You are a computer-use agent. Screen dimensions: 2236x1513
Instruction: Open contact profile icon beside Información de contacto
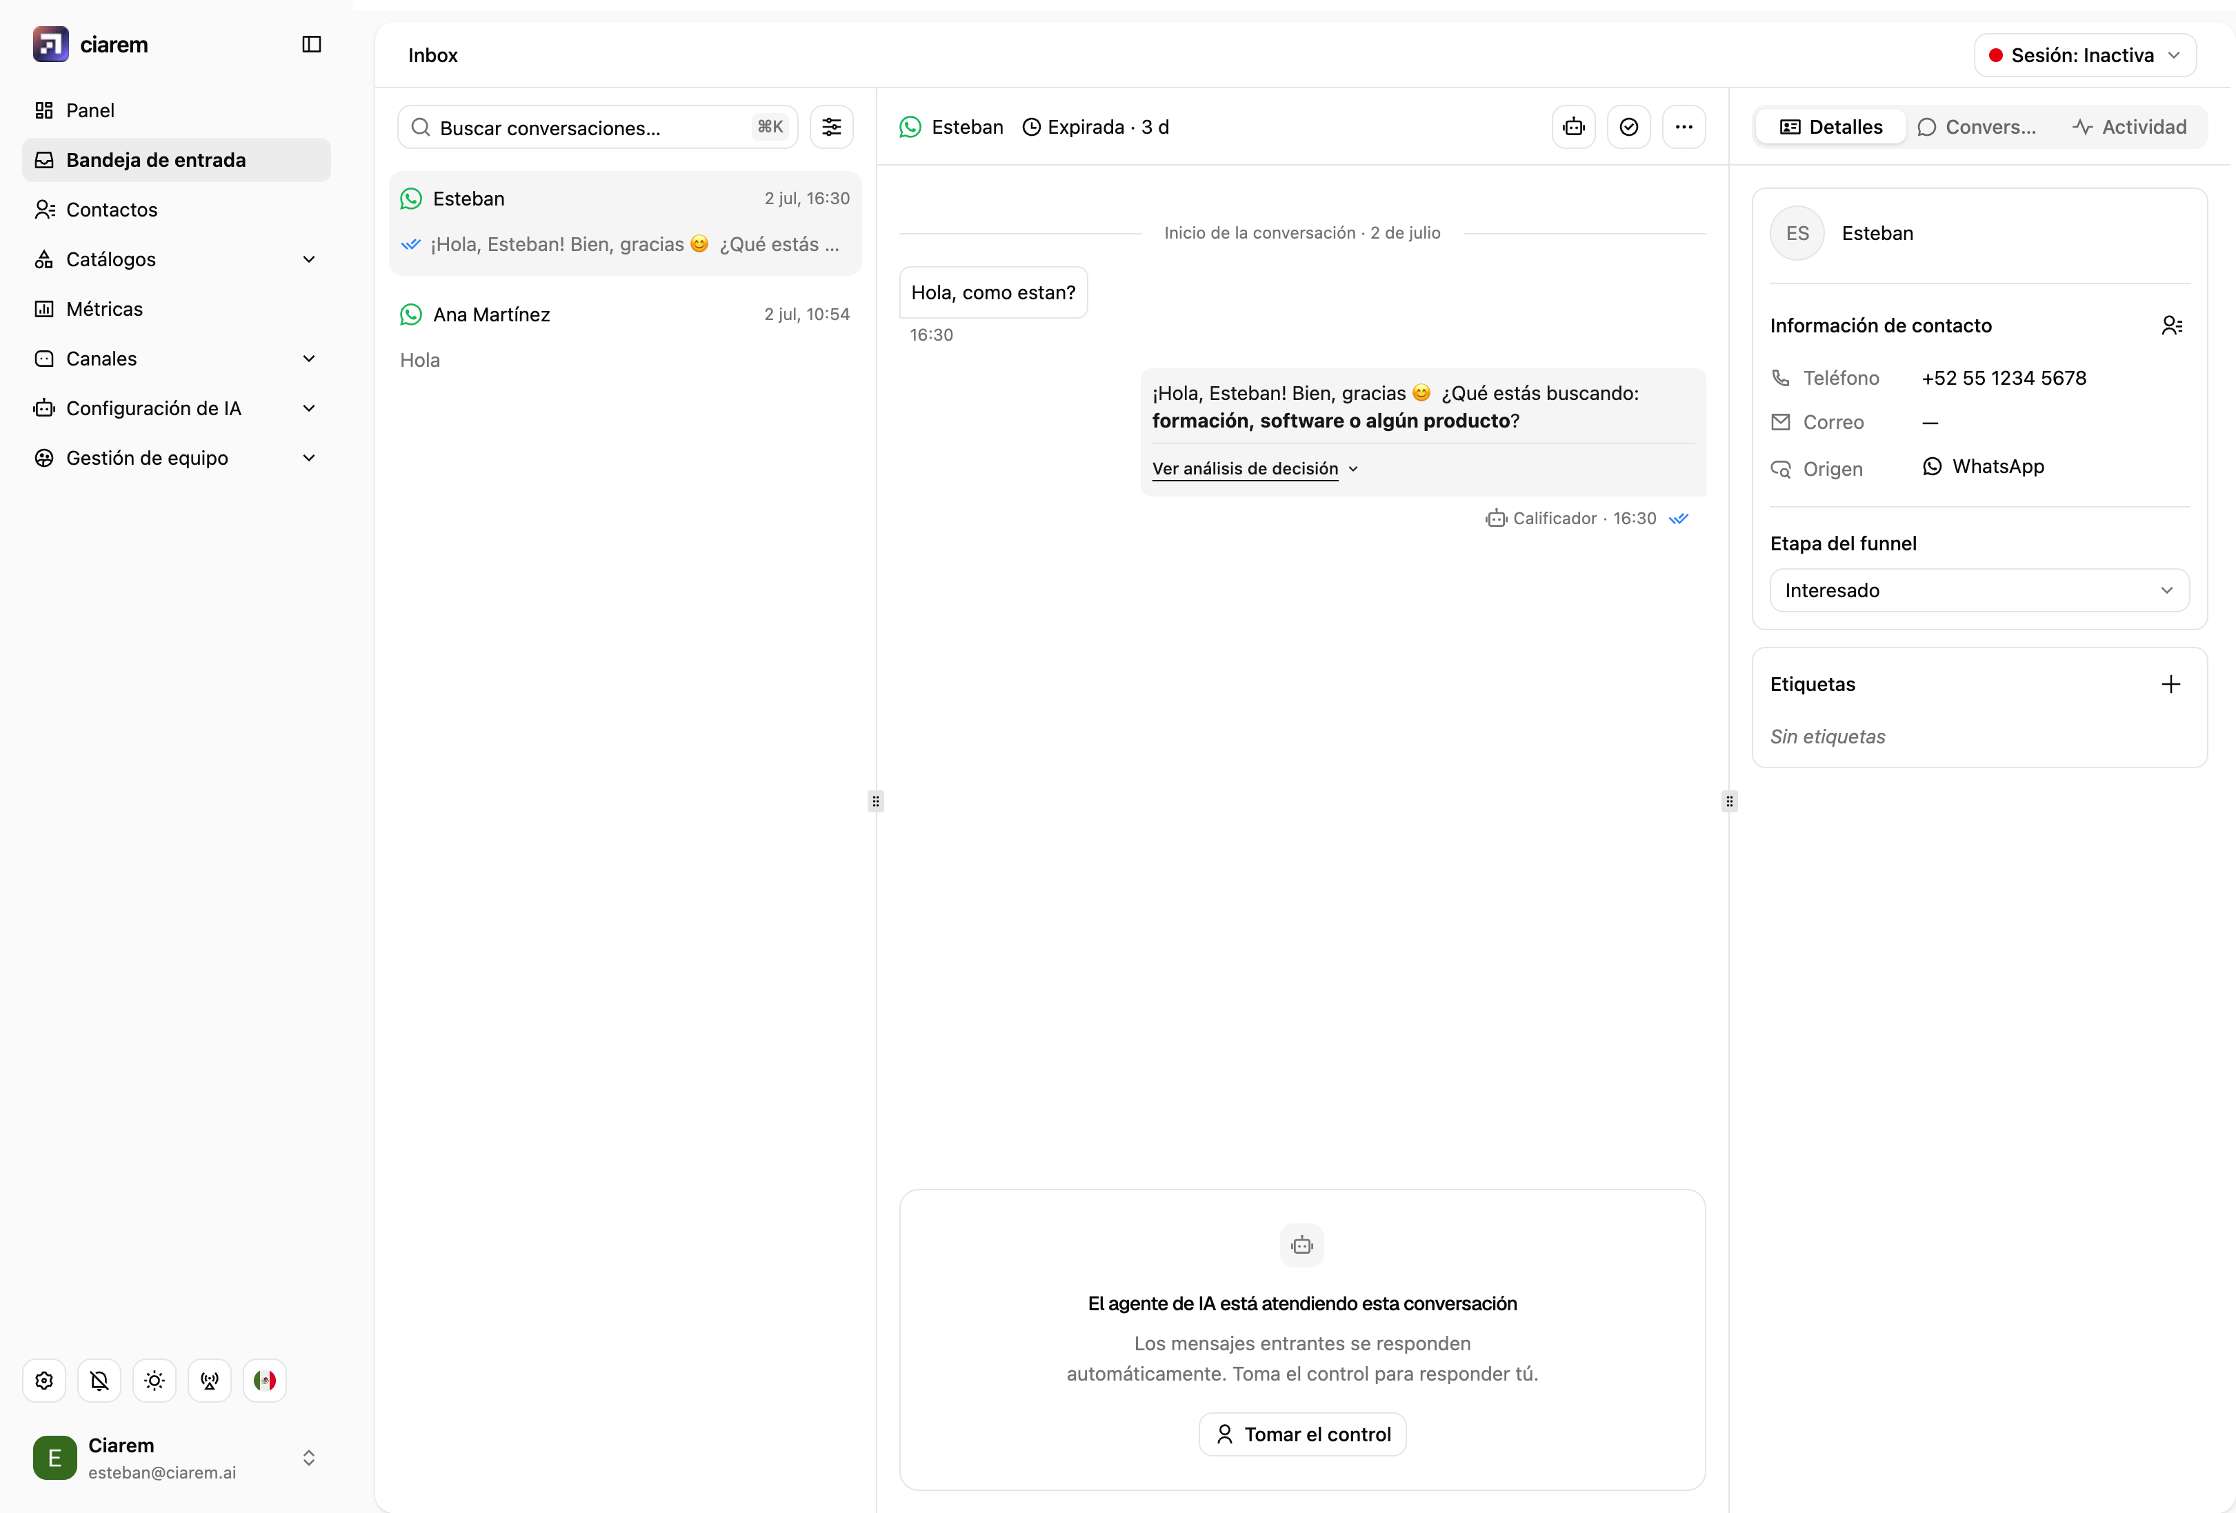(x=2172, y=326)
